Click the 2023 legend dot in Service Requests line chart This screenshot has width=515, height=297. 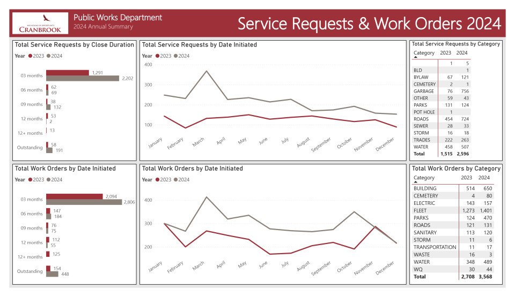point(157,56)
